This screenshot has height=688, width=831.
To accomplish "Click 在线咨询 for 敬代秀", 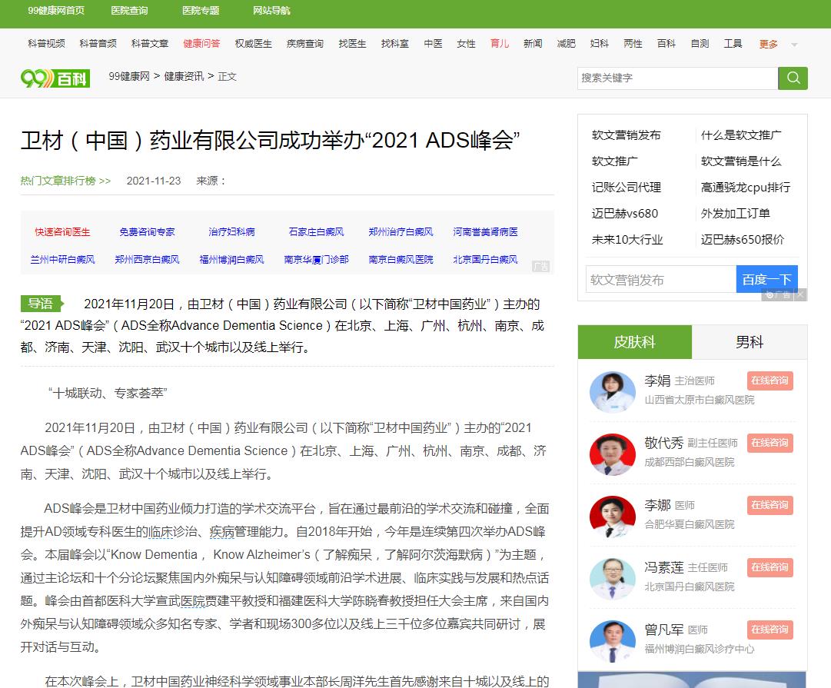I will tap(770, 443).
